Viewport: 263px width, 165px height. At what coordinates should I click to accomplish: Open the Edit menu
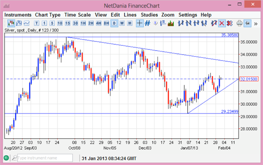coord(115,15)
